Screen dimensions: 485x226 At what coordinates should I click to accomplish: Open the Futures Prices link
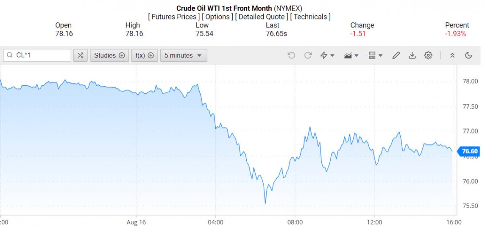[x=174, y=17]
